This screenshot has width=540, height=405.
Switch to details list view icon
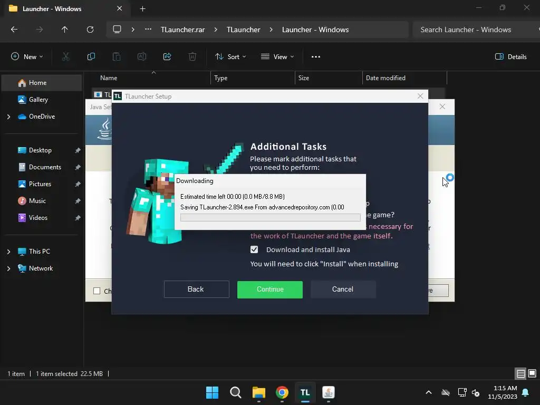pos(520,373)
